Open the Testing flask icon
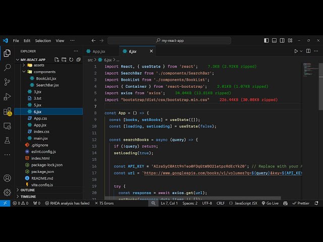The image size is (323, 242). [7, 140]
